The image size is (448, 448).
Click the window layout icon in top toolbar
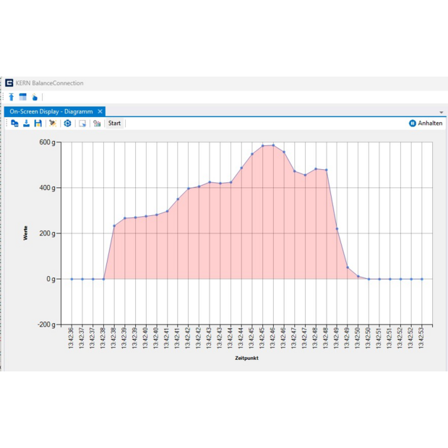22,97
